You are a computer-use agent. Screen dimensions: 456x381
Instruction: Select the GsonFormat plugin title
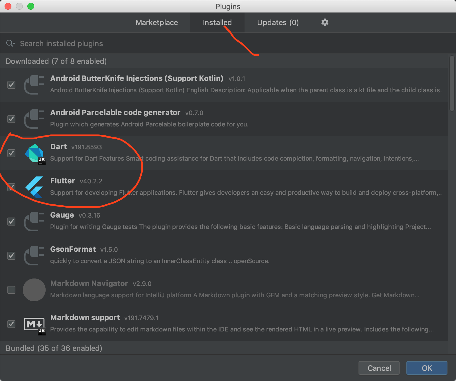click(73, 249)
